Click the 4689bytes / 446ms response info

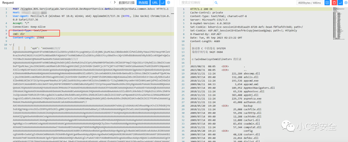point(310,3)
